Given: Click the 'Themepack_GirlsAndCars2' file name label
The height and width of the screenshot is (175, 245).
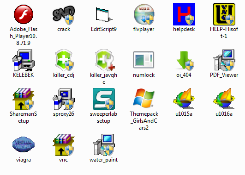Looking at the screenshot, I should 144,121.
